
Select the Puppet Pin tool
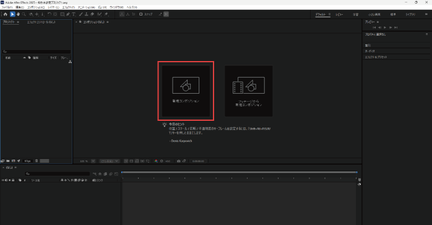click(x=106, y=14)
